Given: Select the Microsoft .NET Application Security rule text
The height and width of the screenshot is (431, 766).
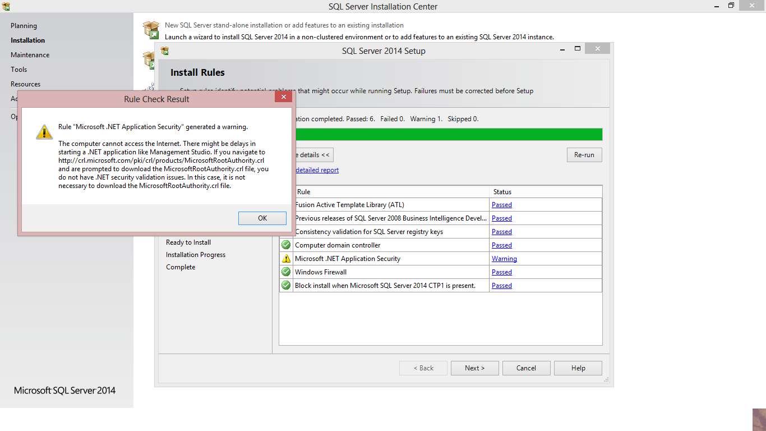Looking at the screenshot, I should pyautogui.click(x=348, y=259).
